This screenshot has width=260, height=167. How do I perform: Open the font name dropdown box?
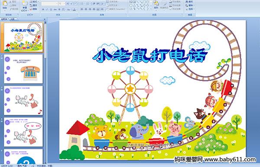49,3
